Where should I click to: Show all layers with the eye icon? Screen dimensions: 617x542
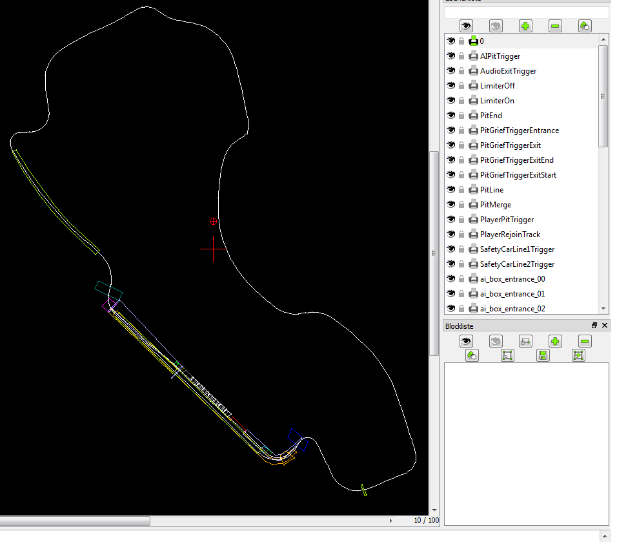pos(466,26)
